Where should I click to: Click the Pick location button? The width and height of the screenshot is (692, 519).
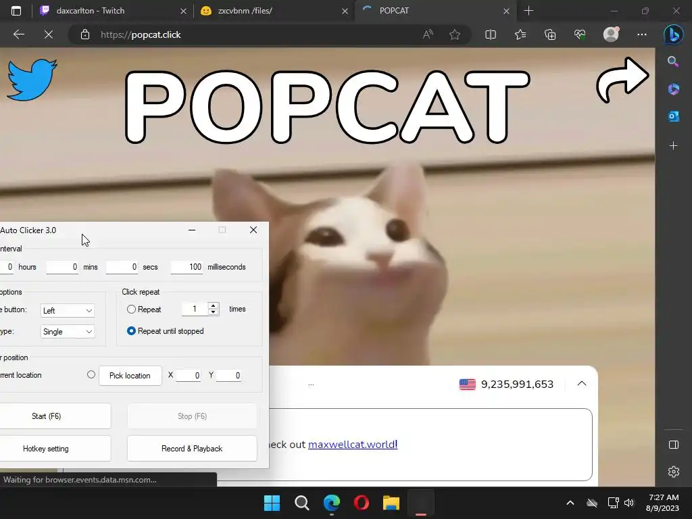(x=130, y=376)
